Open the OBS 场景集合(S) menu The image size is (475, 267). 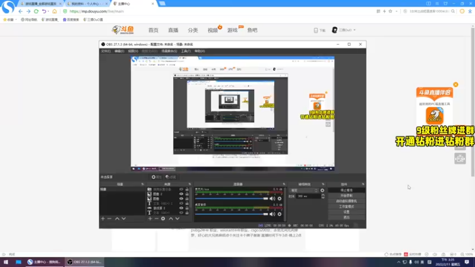coord(169,51)
